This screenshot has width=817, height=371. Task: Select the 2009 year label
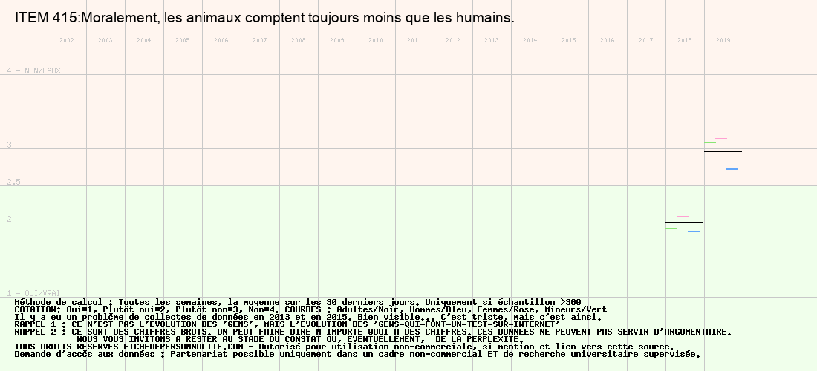tap(336, 40)
